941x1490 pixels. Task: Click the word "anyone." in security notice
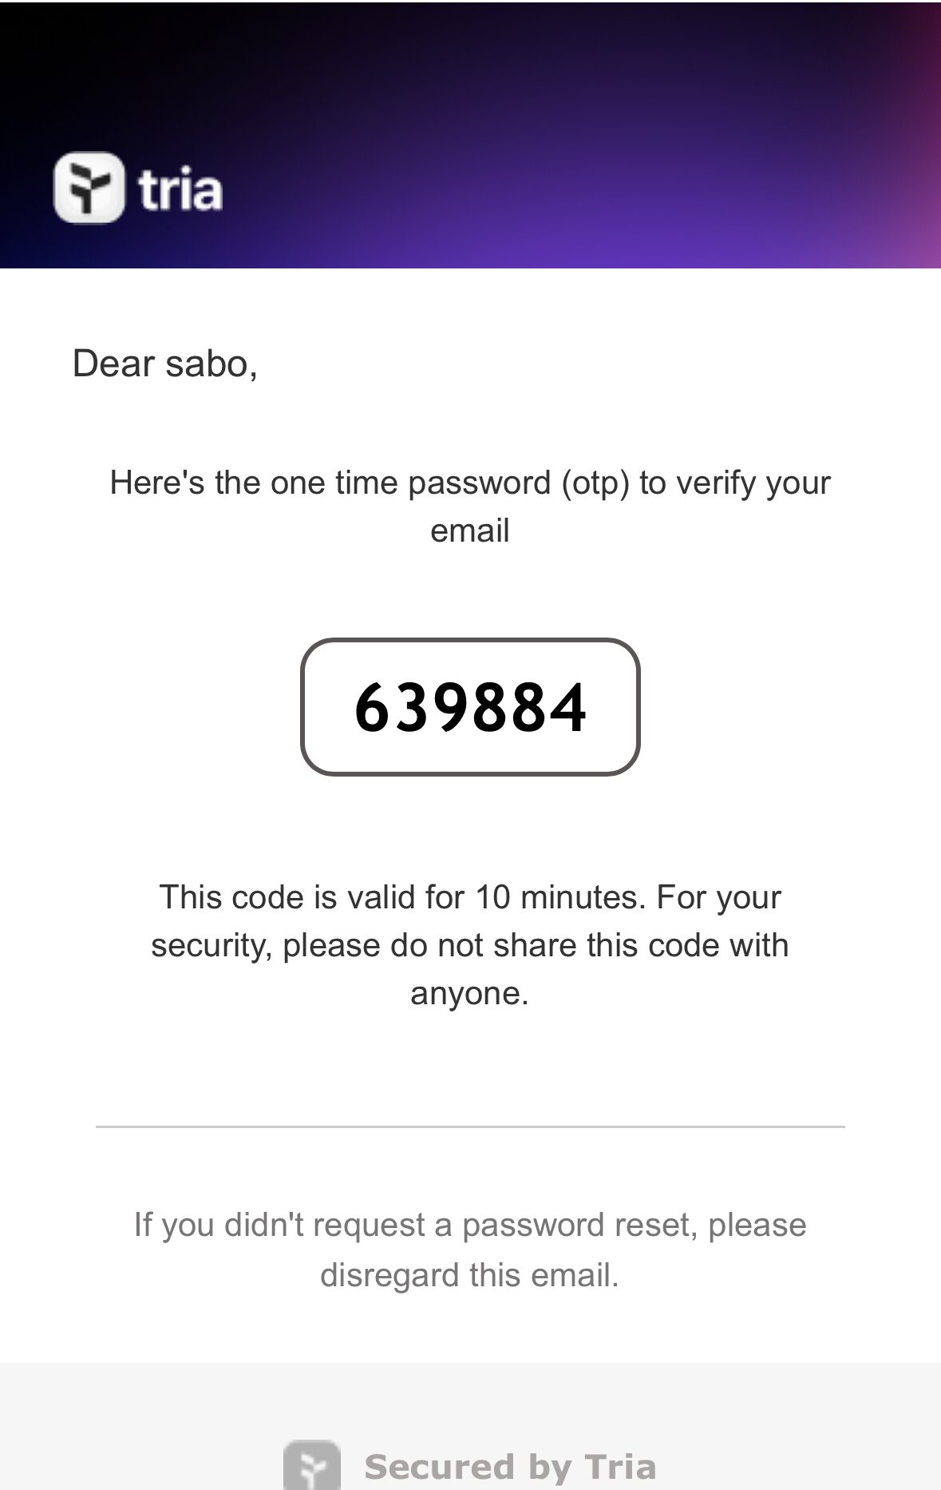click(x=470, y=993)
